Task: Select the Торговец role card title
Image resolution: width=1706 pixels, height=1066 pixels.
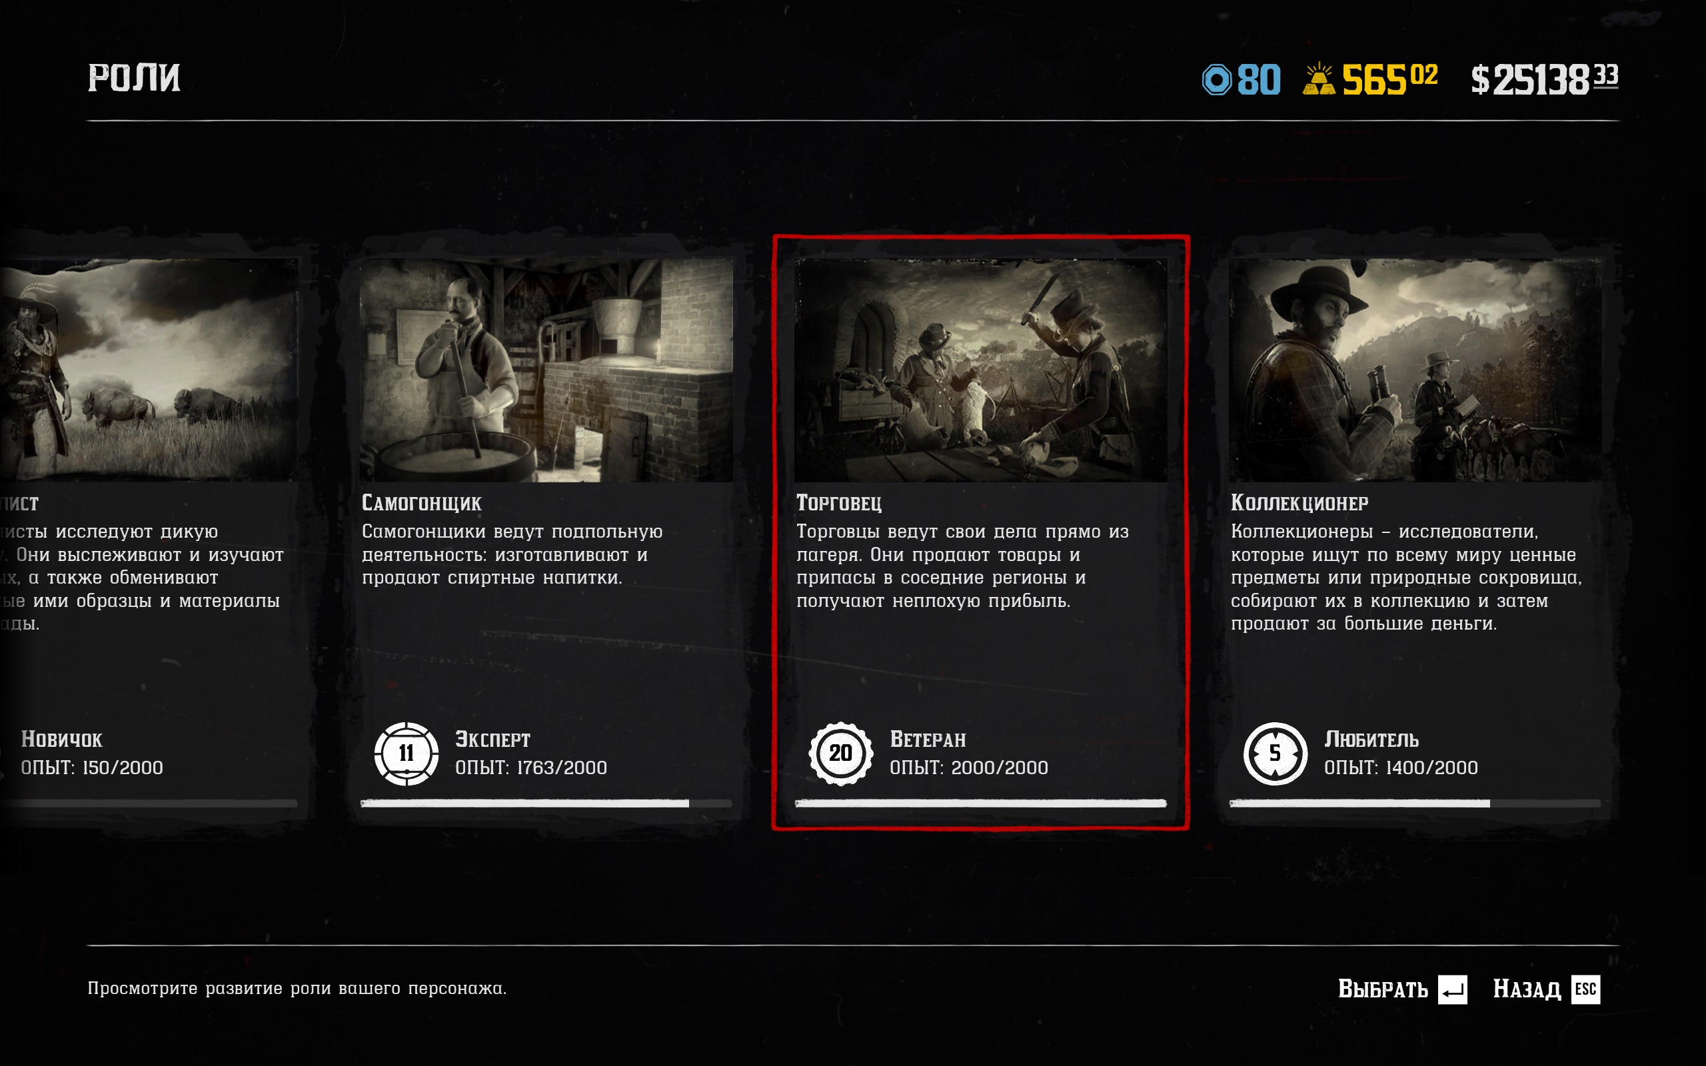Action: (839, 502)
